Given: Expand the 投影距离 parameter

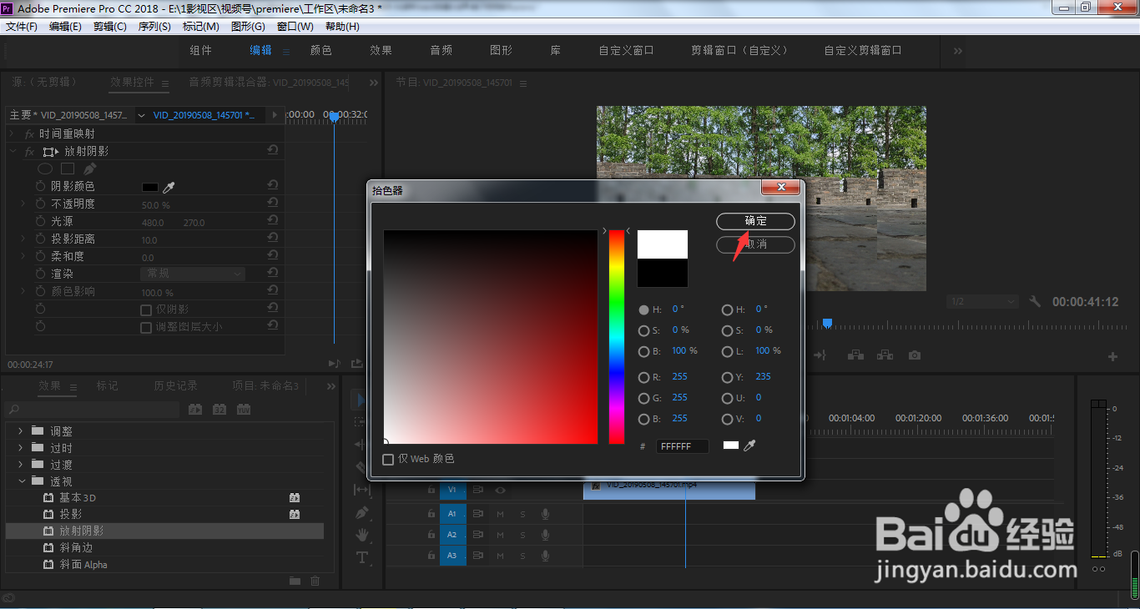Looking at the screenshot, I should pyautogui.click(x=23, y=239).
